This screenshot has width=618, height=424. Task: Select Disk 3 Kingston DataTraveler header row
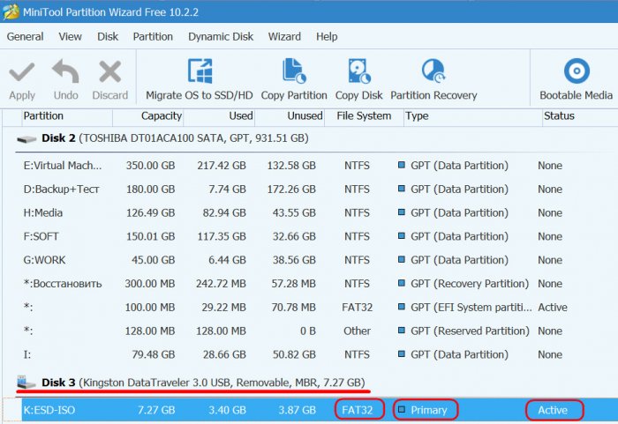[x=315, y=383]
